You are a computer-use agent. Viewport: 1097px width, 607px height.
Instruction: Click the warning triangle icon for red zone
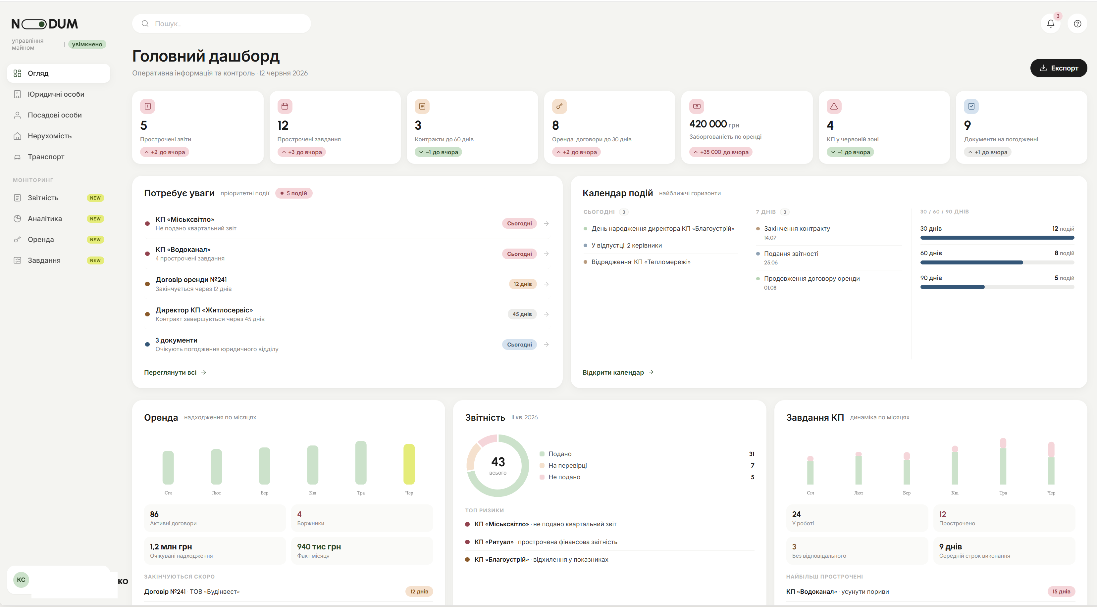point(834,107)
